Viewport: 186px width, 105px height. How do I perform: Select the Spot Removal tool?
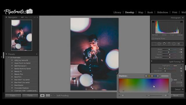pos(159,44)
